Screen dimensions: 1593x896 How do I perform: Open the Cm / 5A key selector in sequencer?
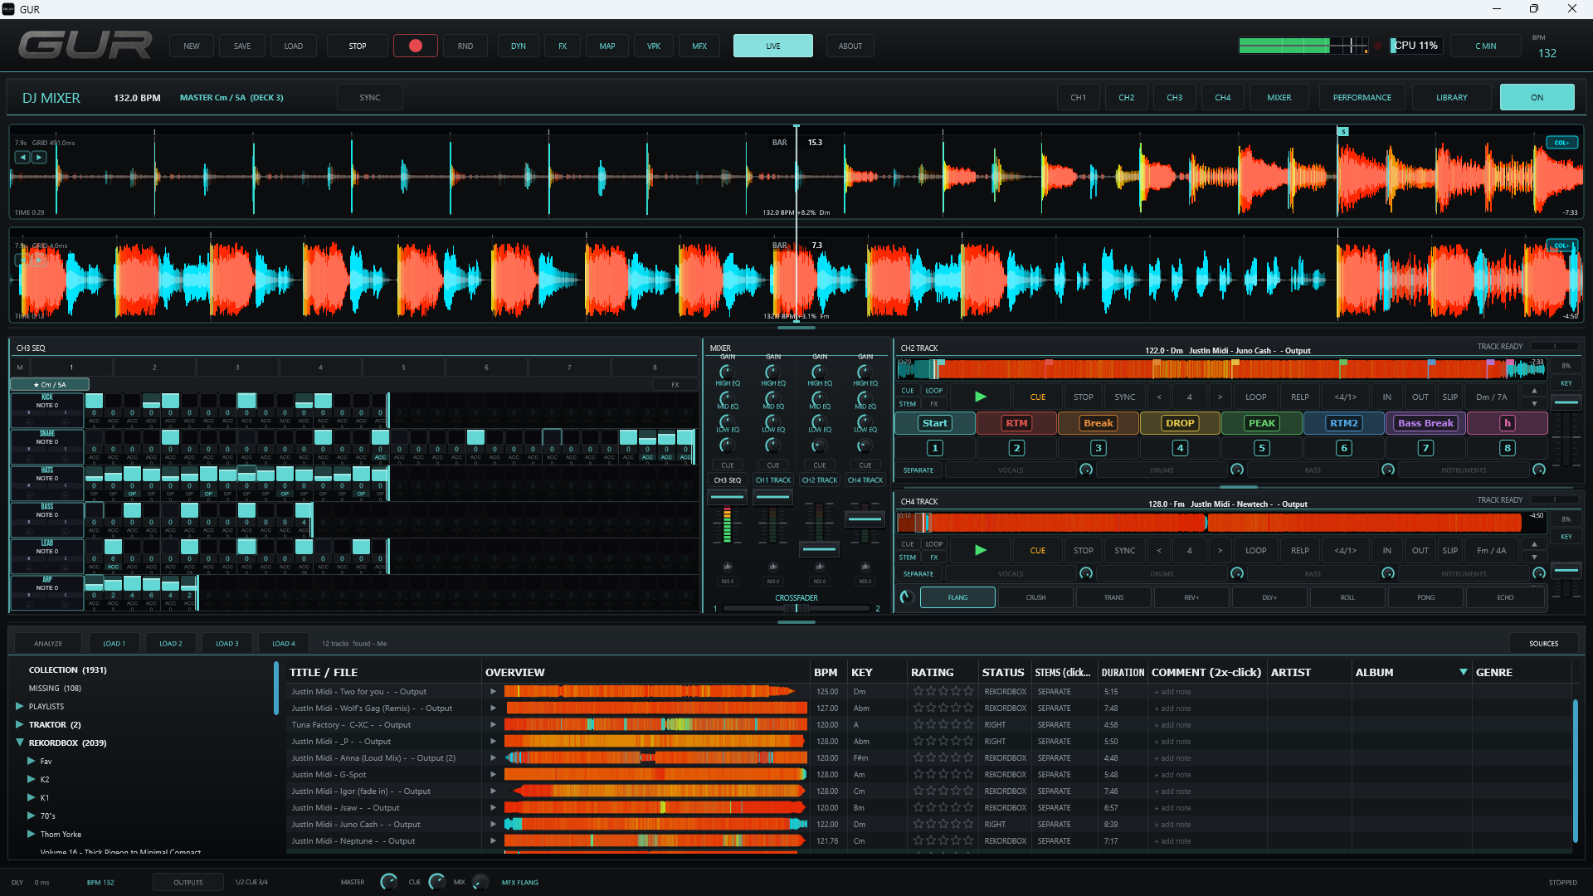point(50,384)
